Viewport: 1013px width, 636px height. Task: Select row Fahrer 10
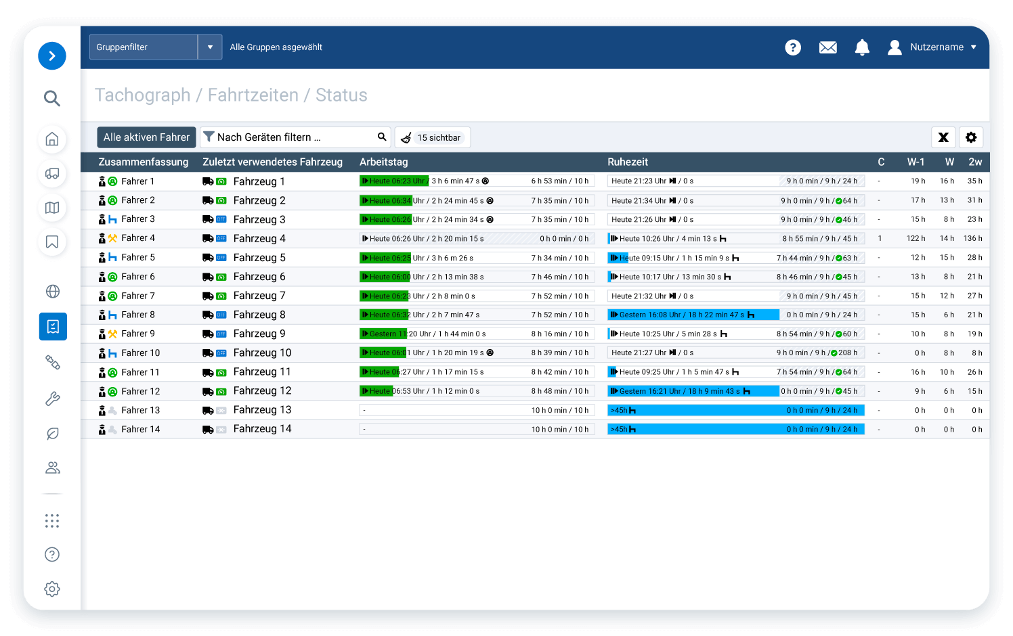(535, 353)
